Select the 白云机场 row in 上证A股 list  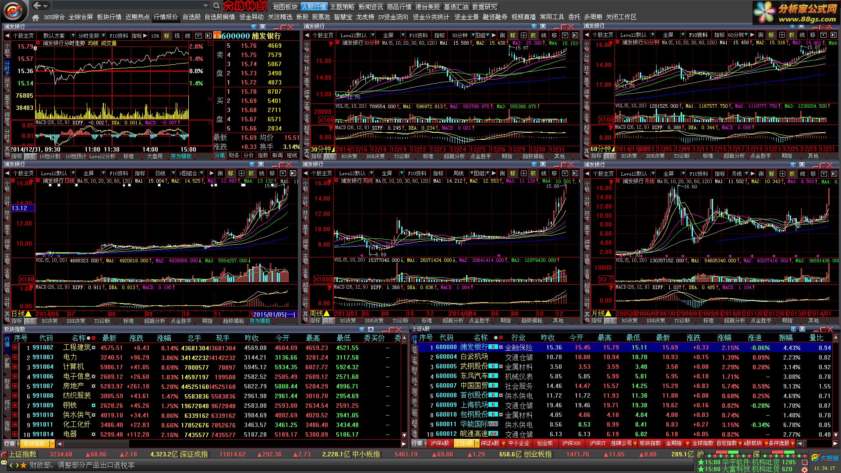(x=625, y=357)
